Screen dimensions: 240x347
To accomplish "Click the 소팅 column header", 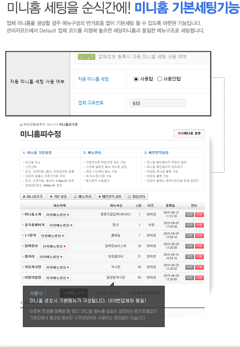I will [x=138, y=206].
